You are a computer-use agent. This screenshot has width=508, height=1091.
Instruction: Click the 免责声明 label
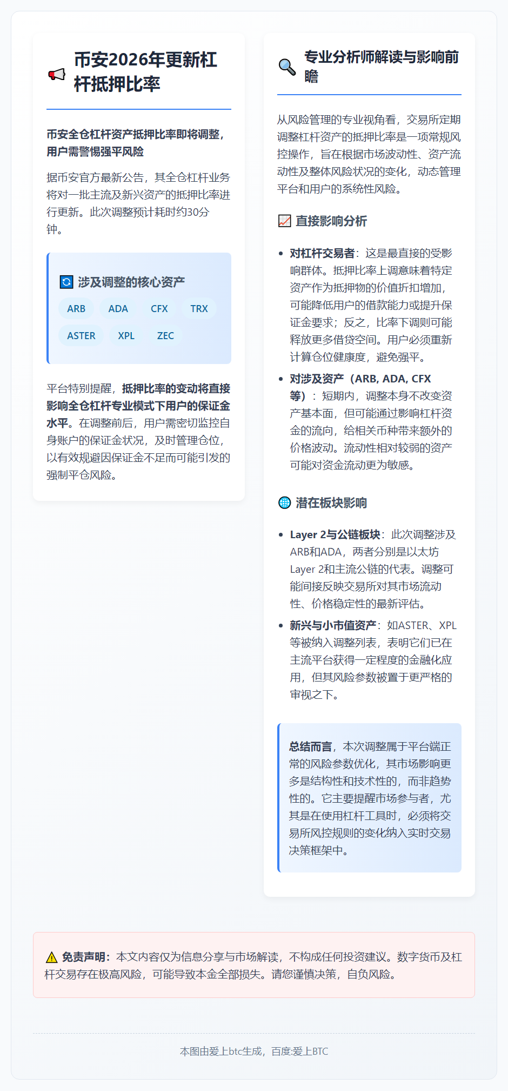pos(86,957)
